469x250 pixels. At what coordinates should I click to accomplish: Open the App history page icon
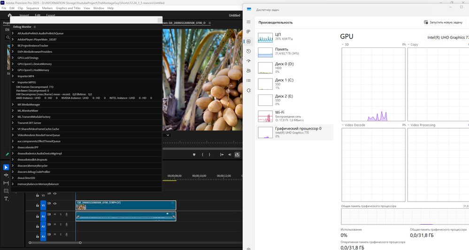pyautogui.click(x=248, y=51)
